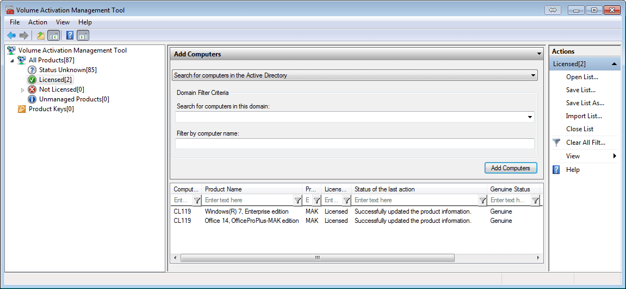626x289 pixels.
Task: Click the Unmanaged Products info icon
Action: tap(32, 99)
